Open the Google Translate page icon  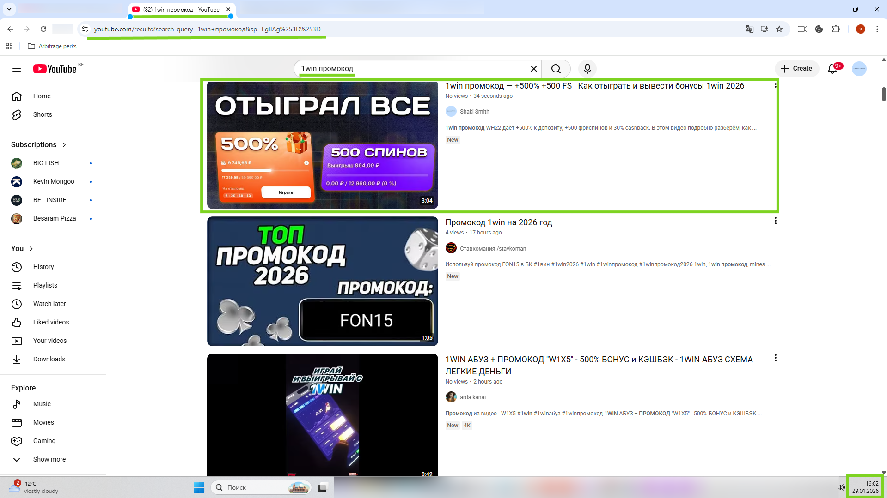(750, 29)
